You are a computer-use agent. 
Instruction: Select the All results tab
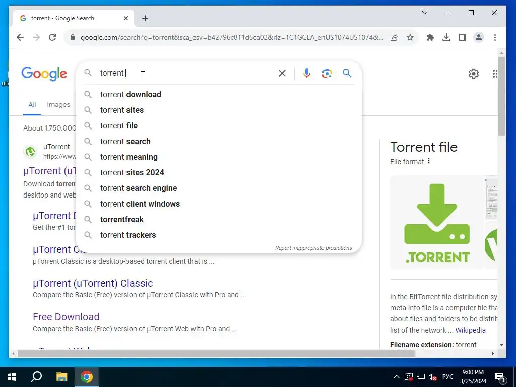(x=32, y=105)
